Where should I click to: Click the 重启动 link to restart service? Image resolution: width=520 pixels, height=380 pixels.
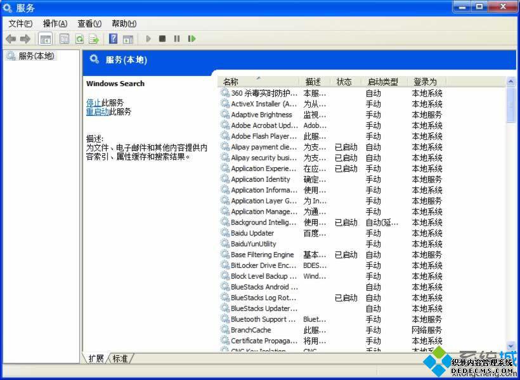click(98, 111)
